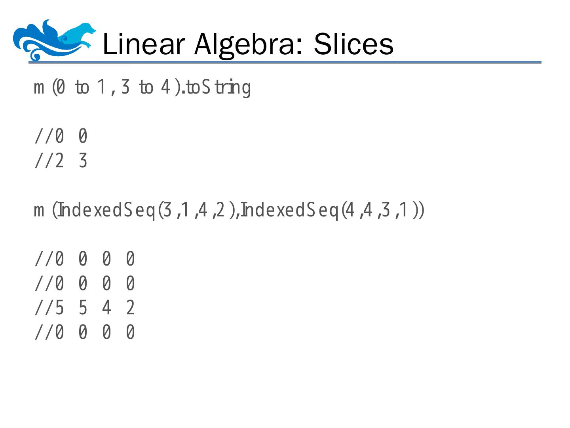Click the "//2 3" output comment line
The width and height of the screenshot is (570, 428).
coord(61,161)
